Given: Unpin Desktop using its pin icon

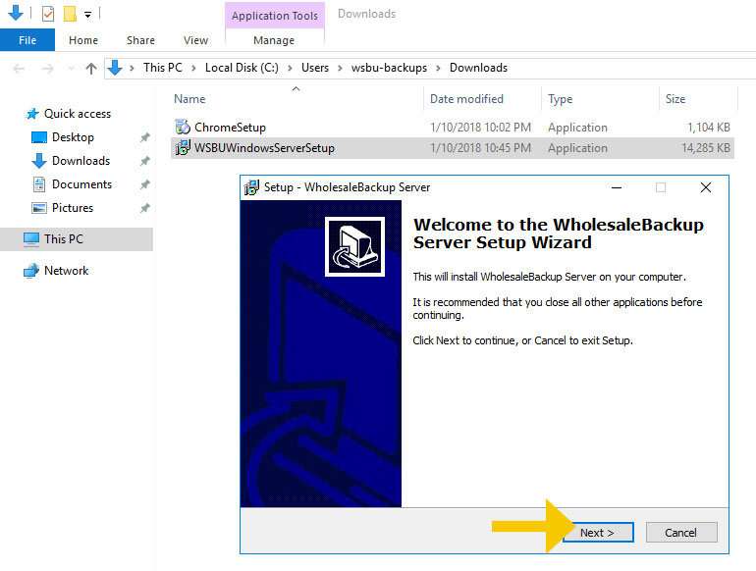Looking at the screenshot, I should point(144,137).
